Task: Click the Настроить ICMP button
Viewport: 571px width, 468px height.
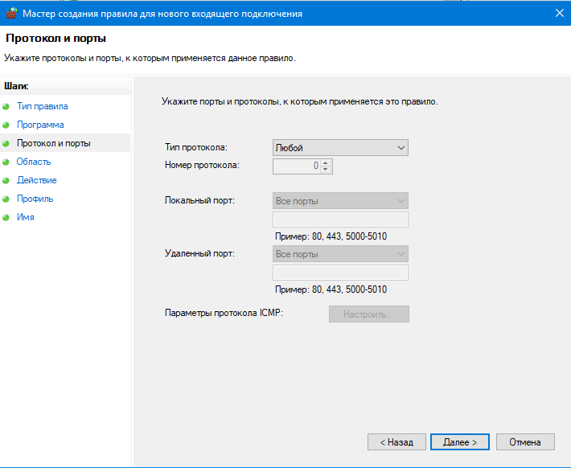Action: coord(368,314)
